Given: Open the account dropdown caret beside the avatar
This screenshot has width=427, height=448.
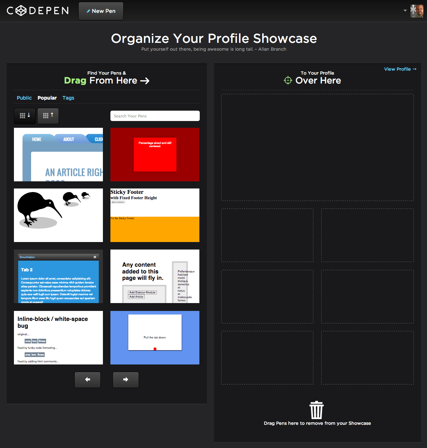Looking at the screenshot, I should click(405, 11).
